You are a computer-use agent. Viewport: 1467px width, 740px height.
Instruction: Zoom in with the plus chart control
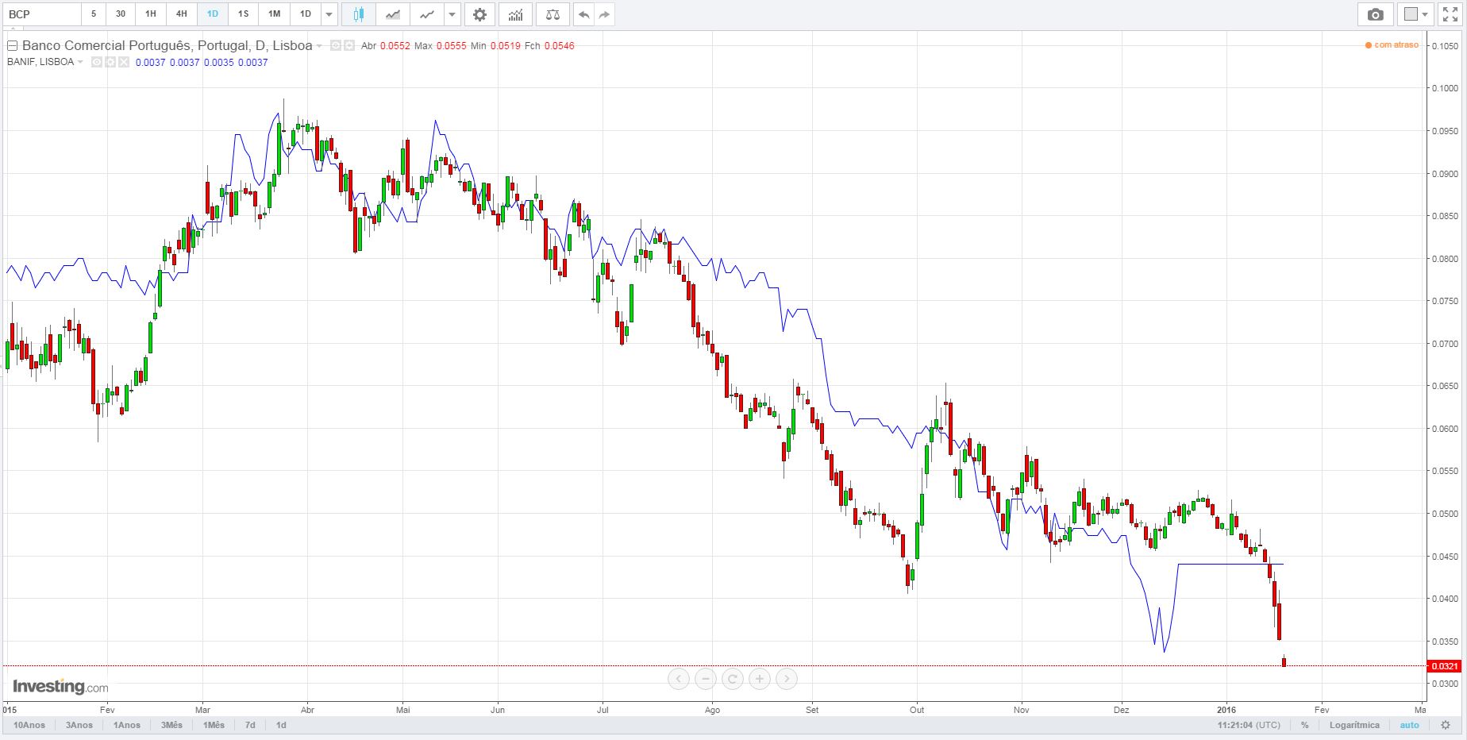click(x=760, y=679)
